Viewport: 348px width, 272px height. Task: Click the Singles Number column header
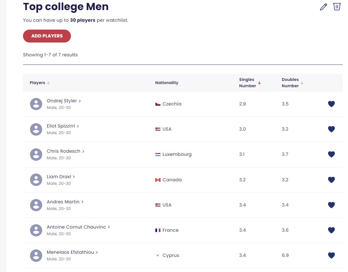247,83
